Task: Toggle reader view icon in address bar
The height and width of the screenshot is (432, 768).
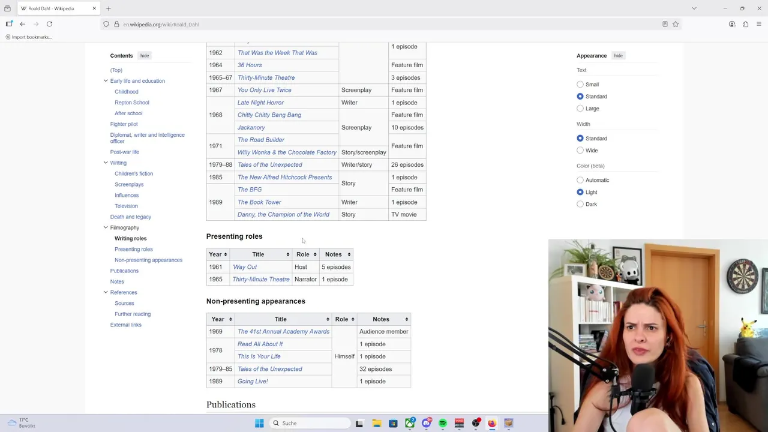Action: point(665,24)
